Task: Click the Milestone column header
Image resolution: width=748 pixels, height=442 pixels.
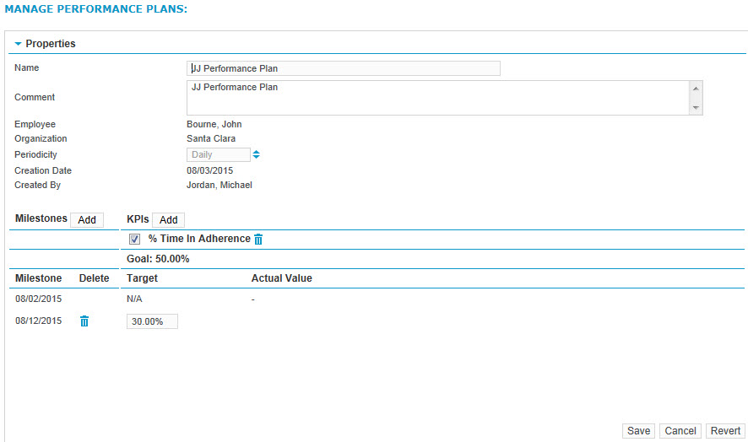Action: (x=38, y=278)
